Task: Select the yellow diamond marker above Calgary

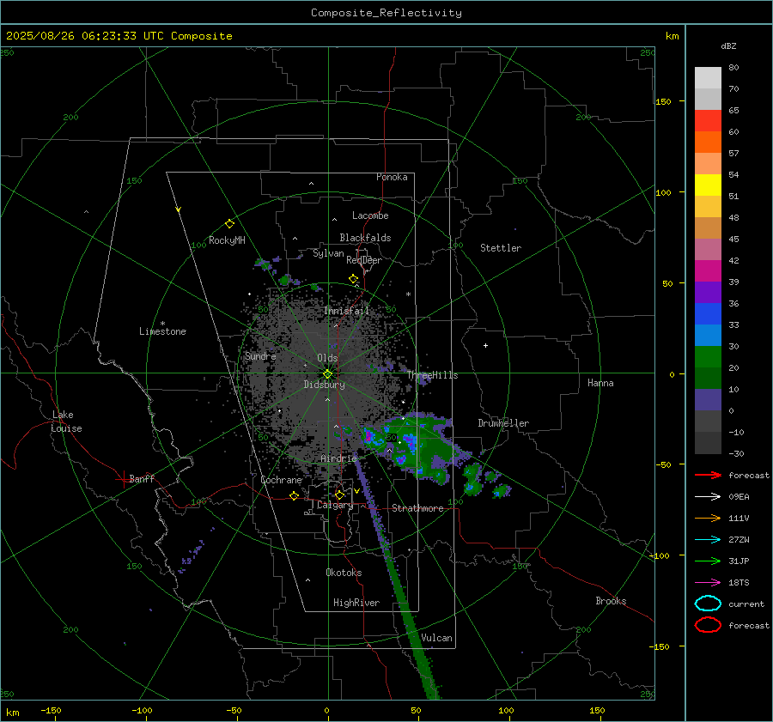Action: [x=339, y=494]
